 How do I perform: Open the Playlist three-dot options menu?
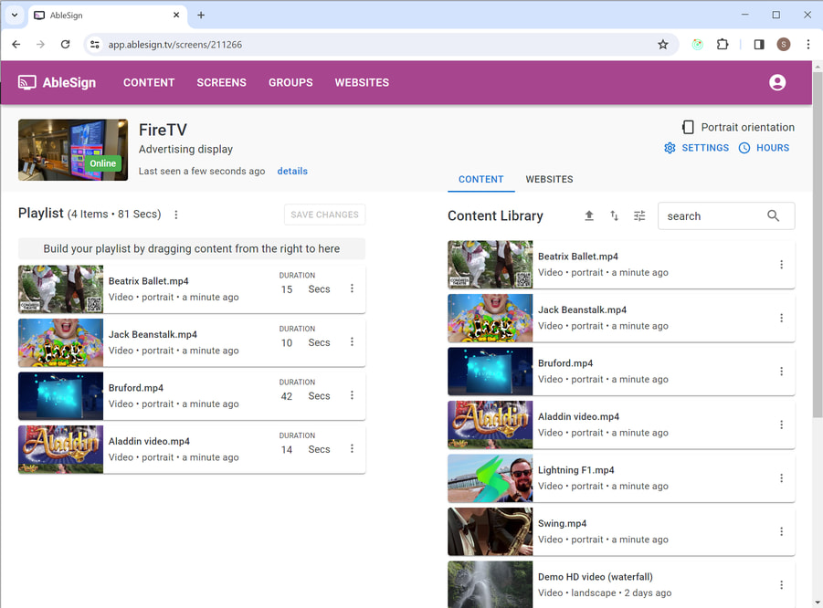click(x=176, y=215)
